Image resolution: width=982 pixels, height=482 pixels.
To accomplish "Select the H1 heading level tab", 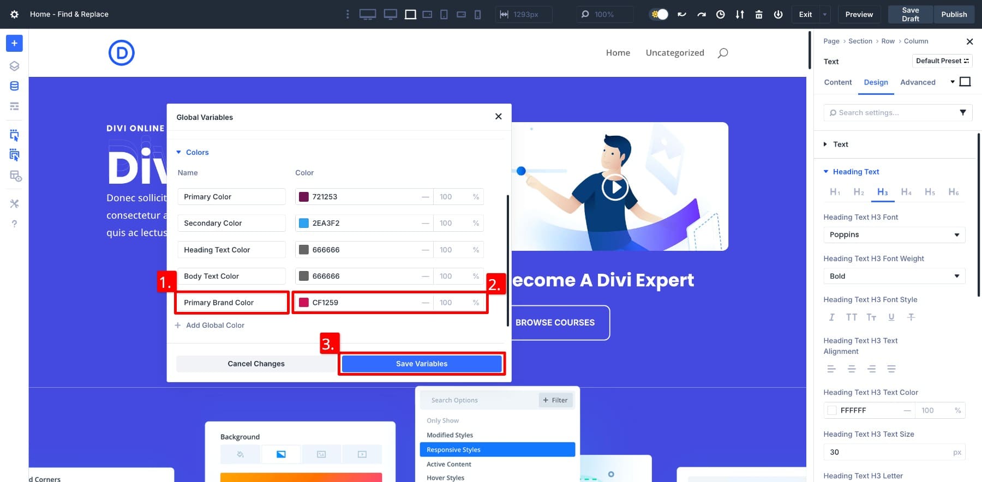I will (835, 192).
